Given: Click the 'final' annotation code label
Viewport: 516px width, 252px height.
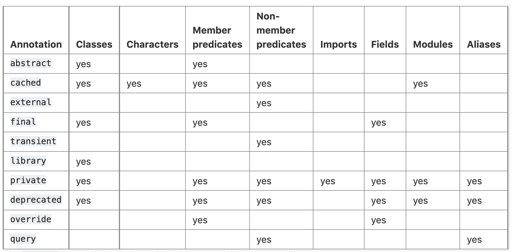Looking at the screenshot, I should 23,122.
